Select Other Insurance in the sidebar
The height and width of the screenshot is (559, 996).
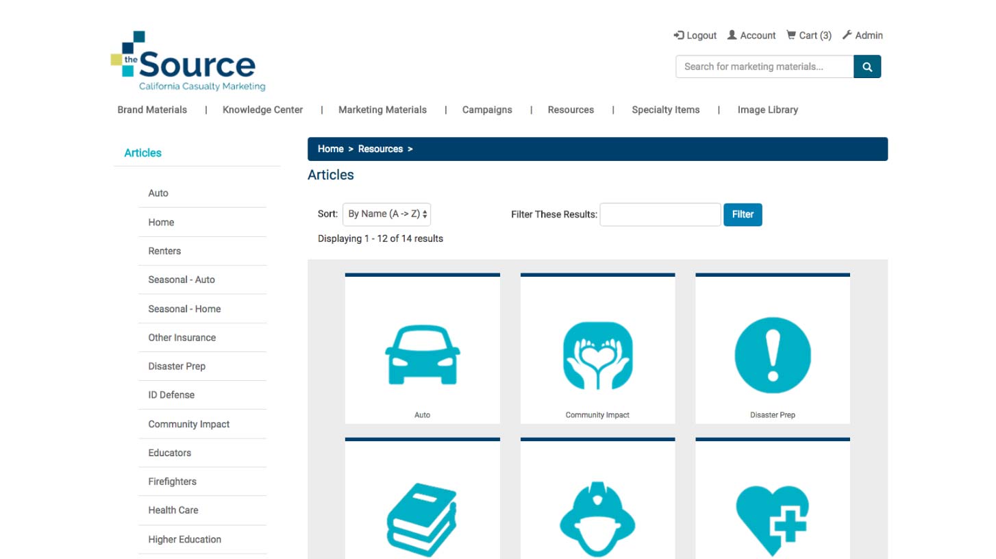click(x=182, y=338)
